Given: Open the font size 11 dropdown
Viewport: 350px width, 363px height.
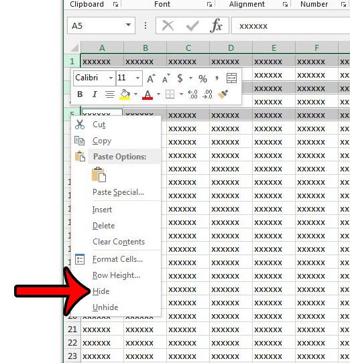Looking at the screenshot, I should click(x=138, y=78).
